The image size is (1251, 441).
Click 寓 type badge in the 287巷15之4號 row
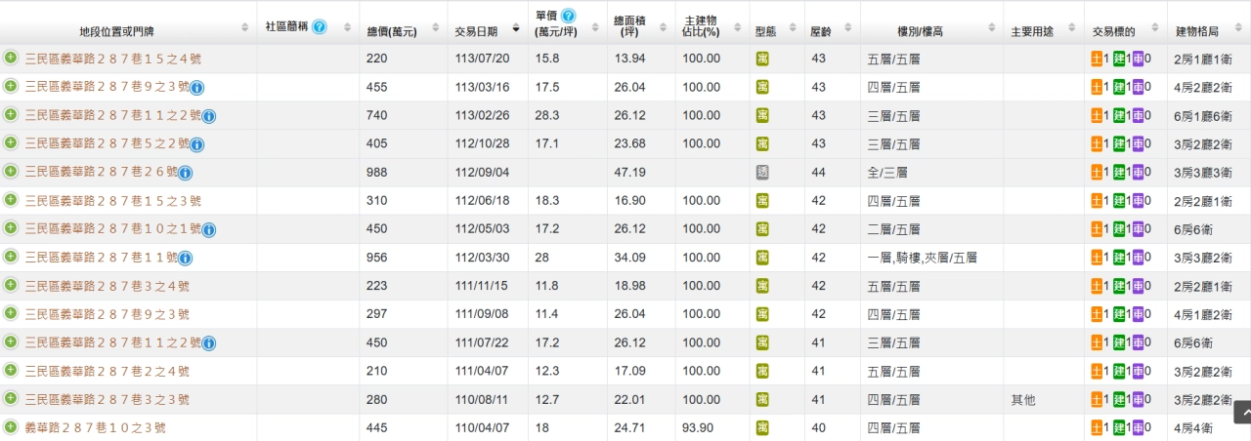(x=763, y=59)
